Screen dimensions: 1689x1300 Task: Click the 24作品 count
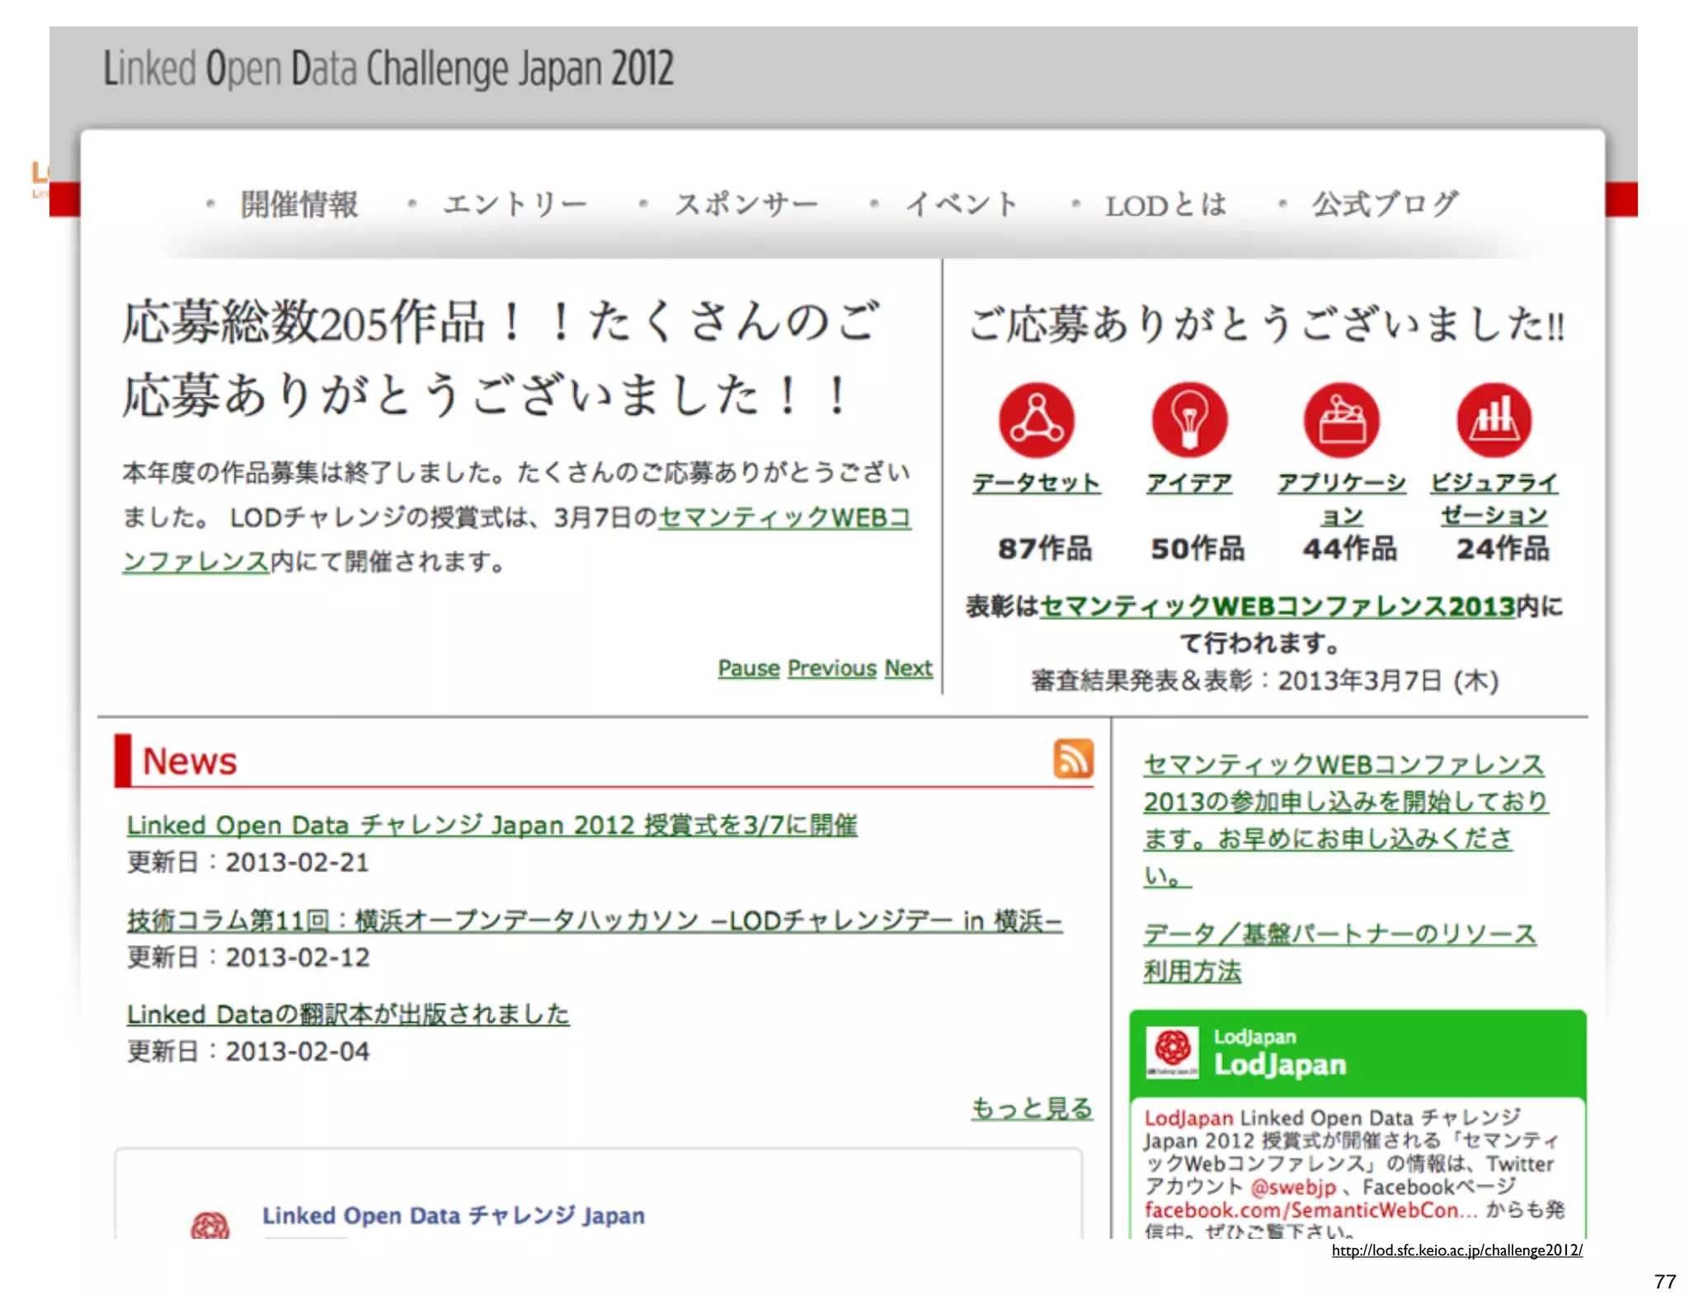(1503, 548)
